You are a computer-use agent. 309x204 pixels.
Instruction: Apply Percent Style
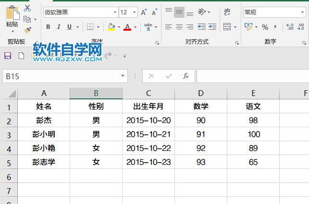[265, 27]
